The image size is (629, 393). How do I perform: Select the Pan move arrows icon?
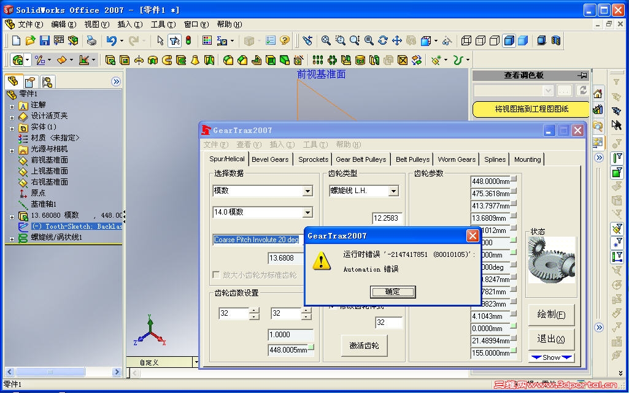tap(397, 40)
